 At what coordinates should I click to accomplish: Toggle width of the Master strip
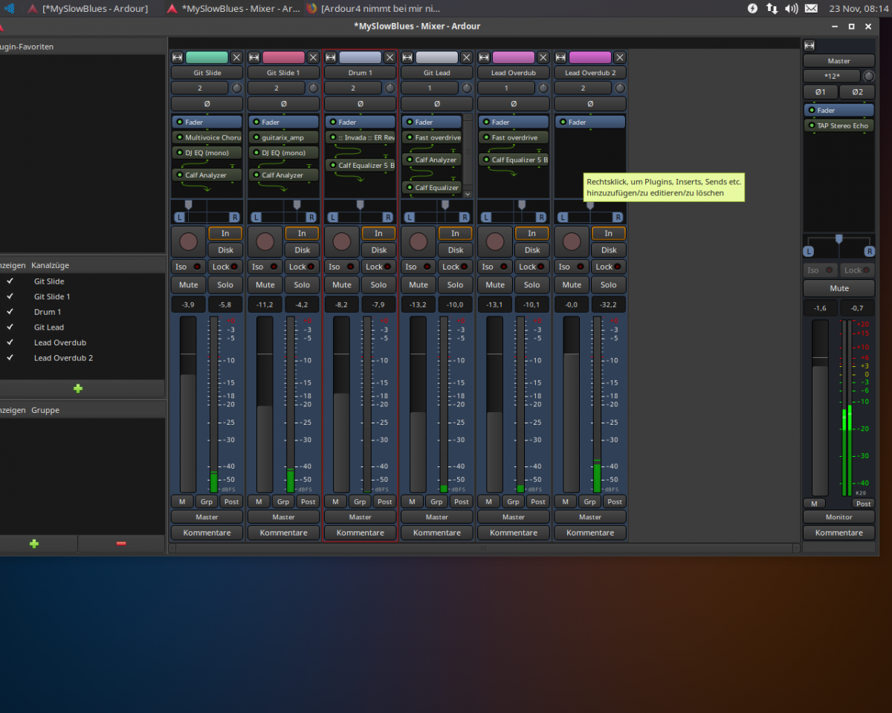click(x=809, y=45)
